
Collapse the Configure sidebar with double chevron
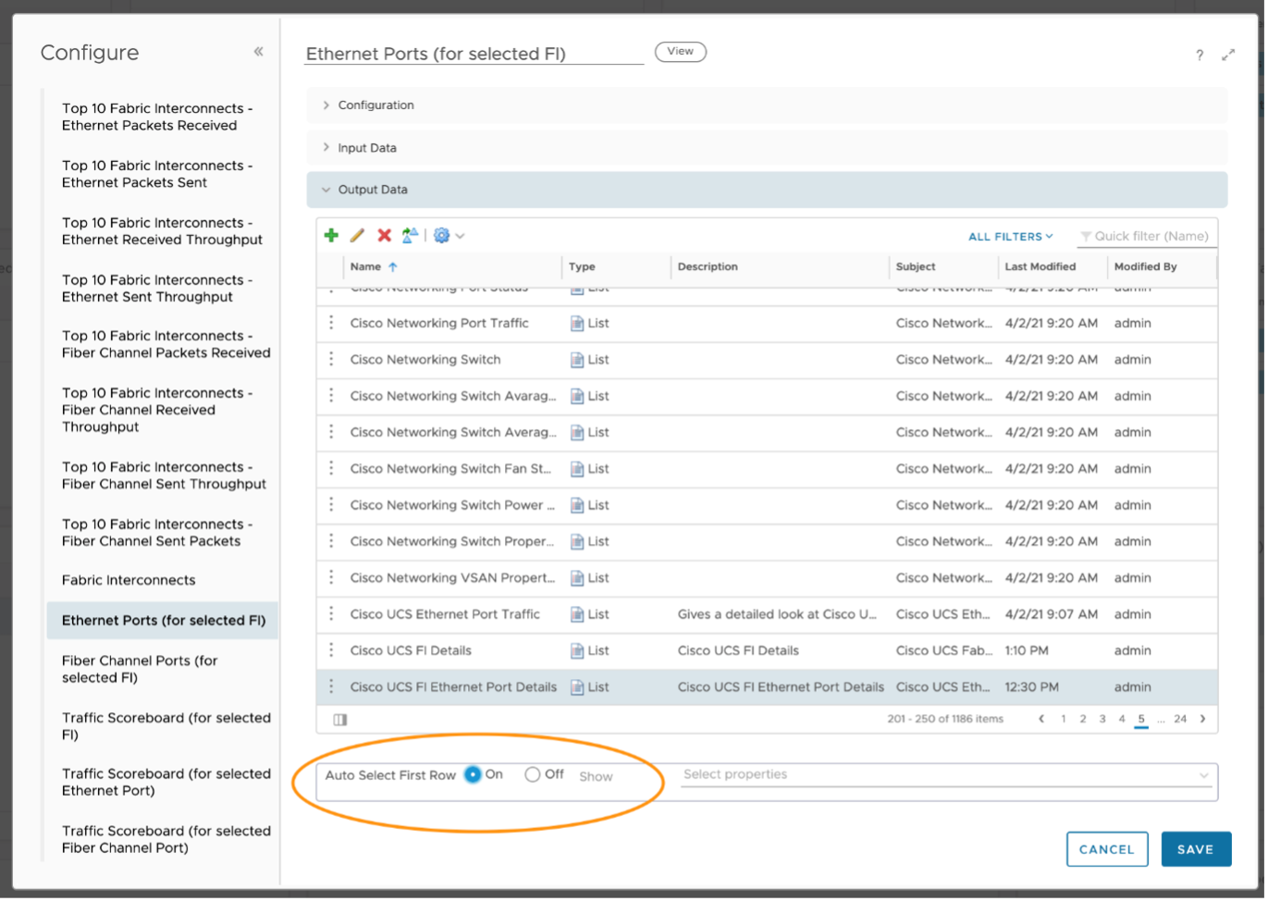click(258, 52)
